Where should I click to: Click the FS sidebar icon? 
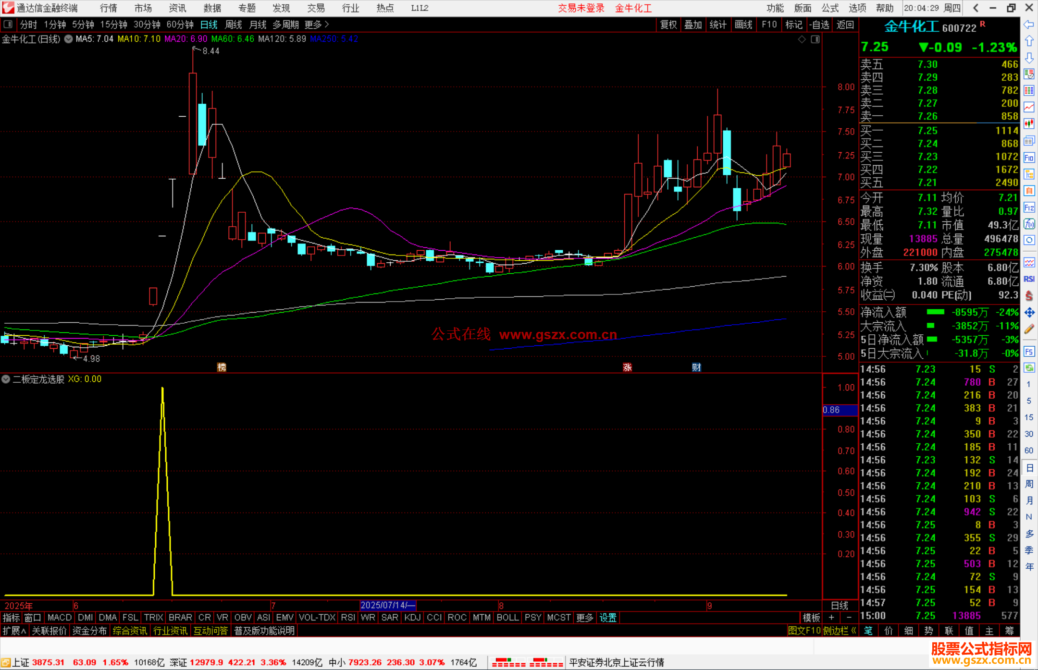coord(1029,352)
